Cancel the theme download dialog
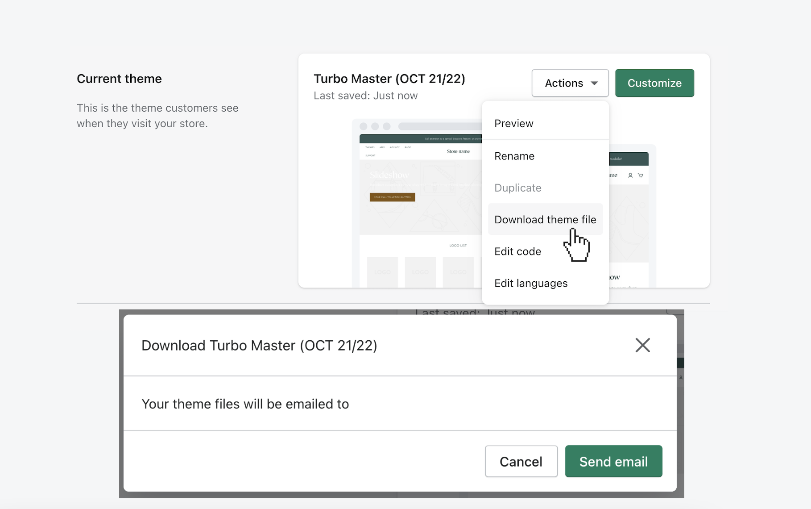The image size is (811, 509). click(521, 461)
